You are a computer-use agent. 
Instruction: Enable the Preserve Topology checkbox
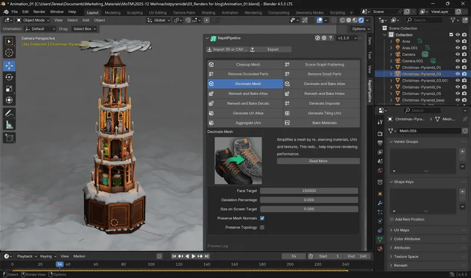(262, 227)
